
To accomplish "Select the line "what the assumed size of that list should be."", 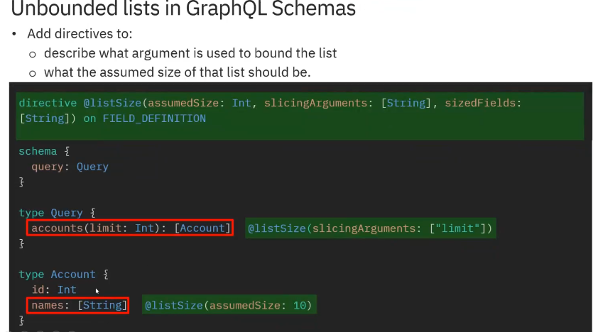I will tap(178, 72).
